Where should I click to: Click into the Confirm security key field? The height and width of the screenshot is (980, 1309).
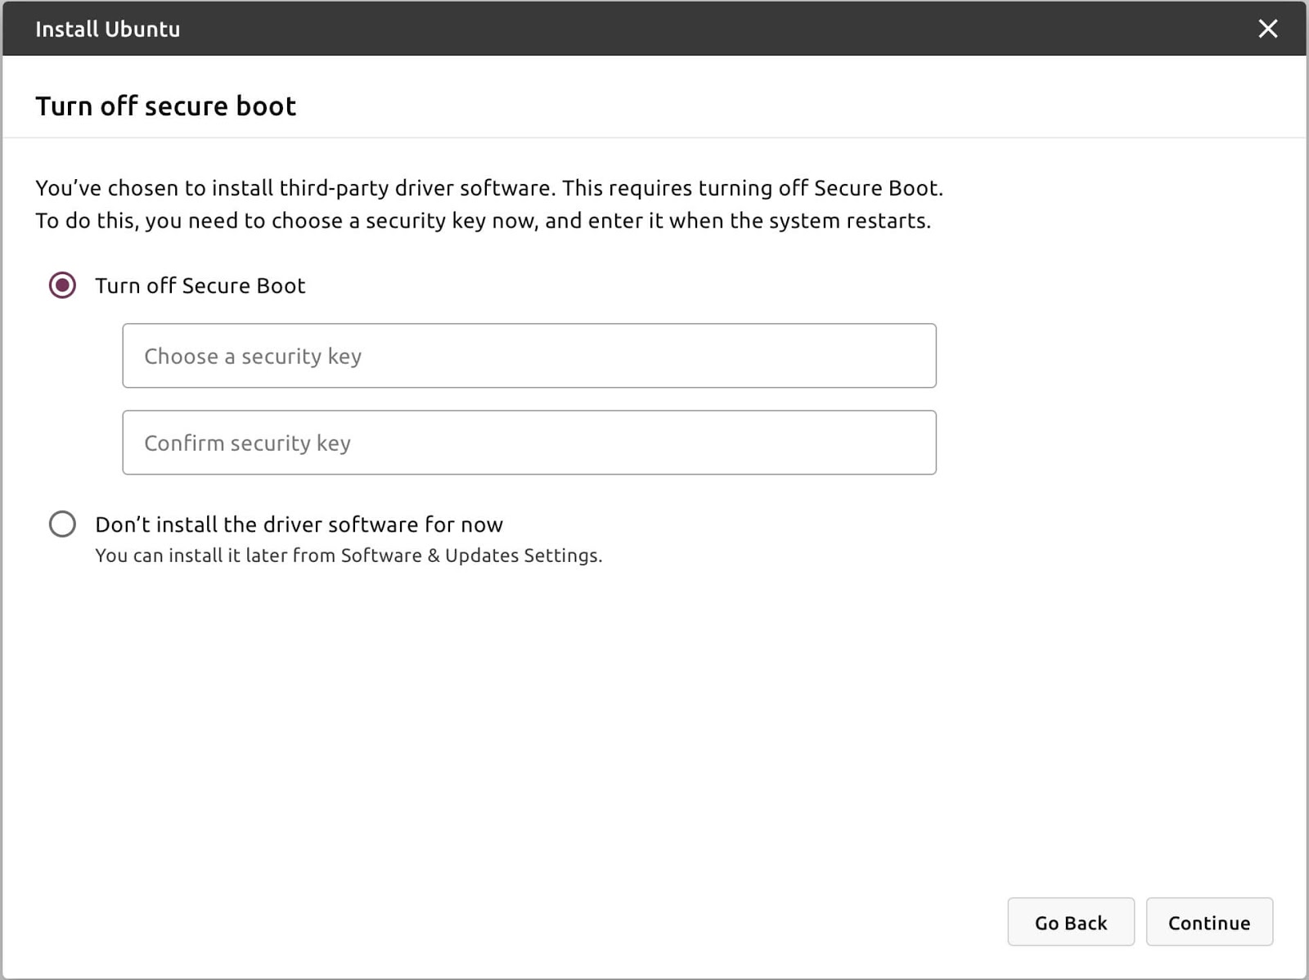[529, 443]
